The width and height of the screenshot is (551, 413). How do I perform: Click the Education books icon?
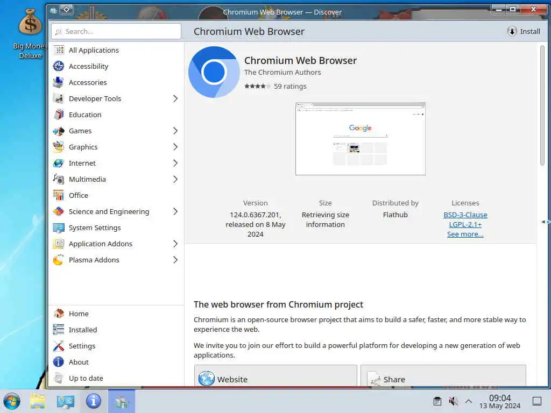coord(59,115)
